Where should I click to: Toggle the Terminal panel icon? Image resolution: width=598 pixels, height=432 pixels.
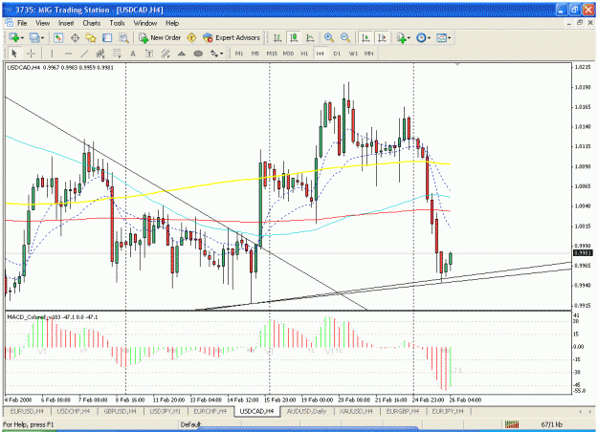click(107, 37)
